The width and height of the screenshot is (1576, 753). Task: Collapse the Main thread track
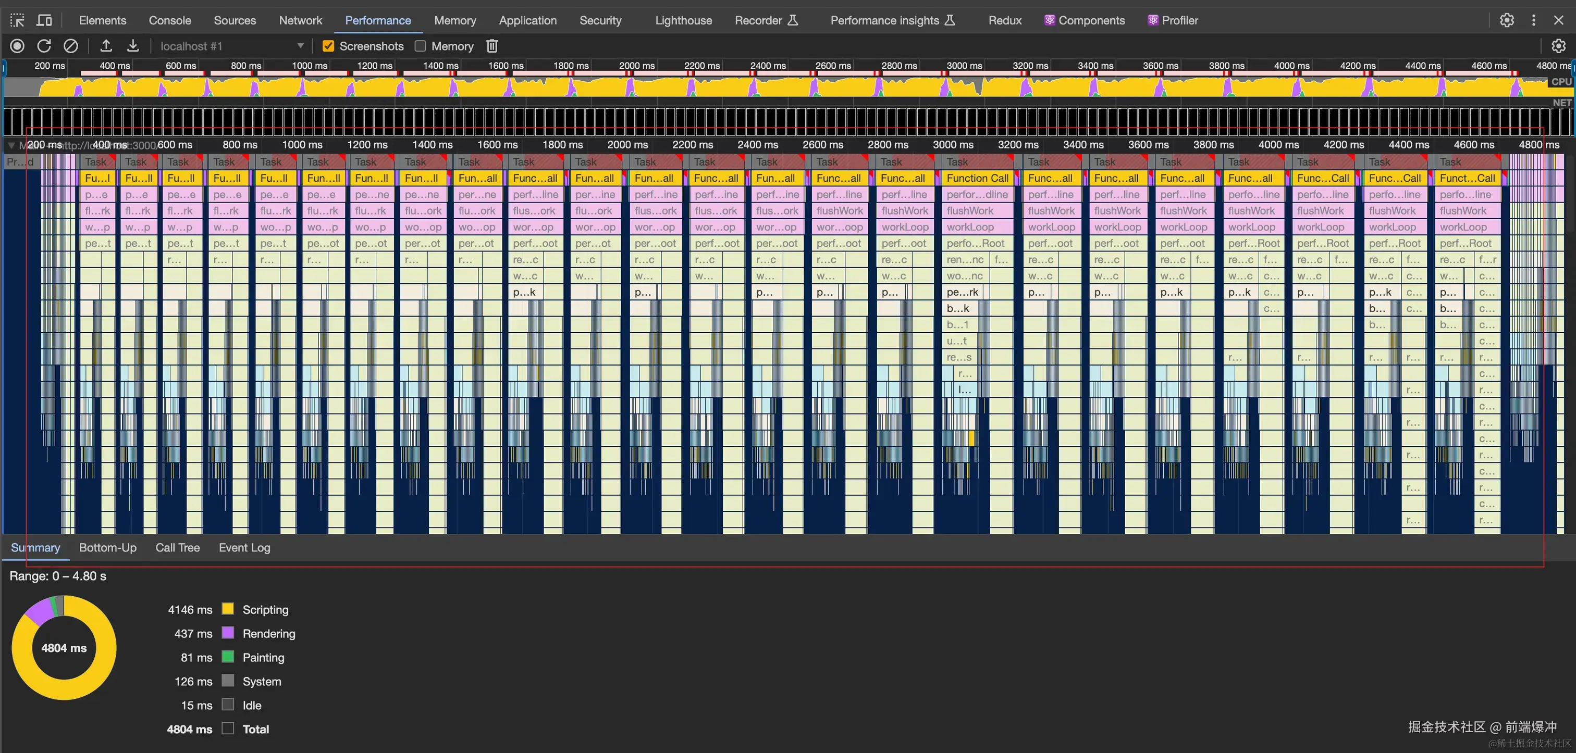[11, 145]
